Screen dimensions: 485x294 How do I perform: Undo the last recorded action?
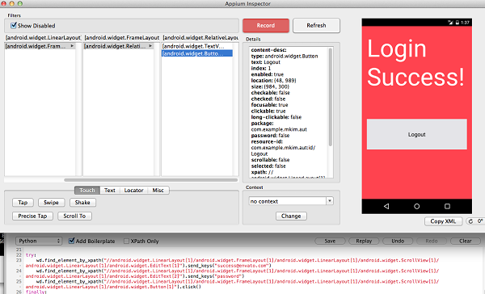(x=398, y=241)
